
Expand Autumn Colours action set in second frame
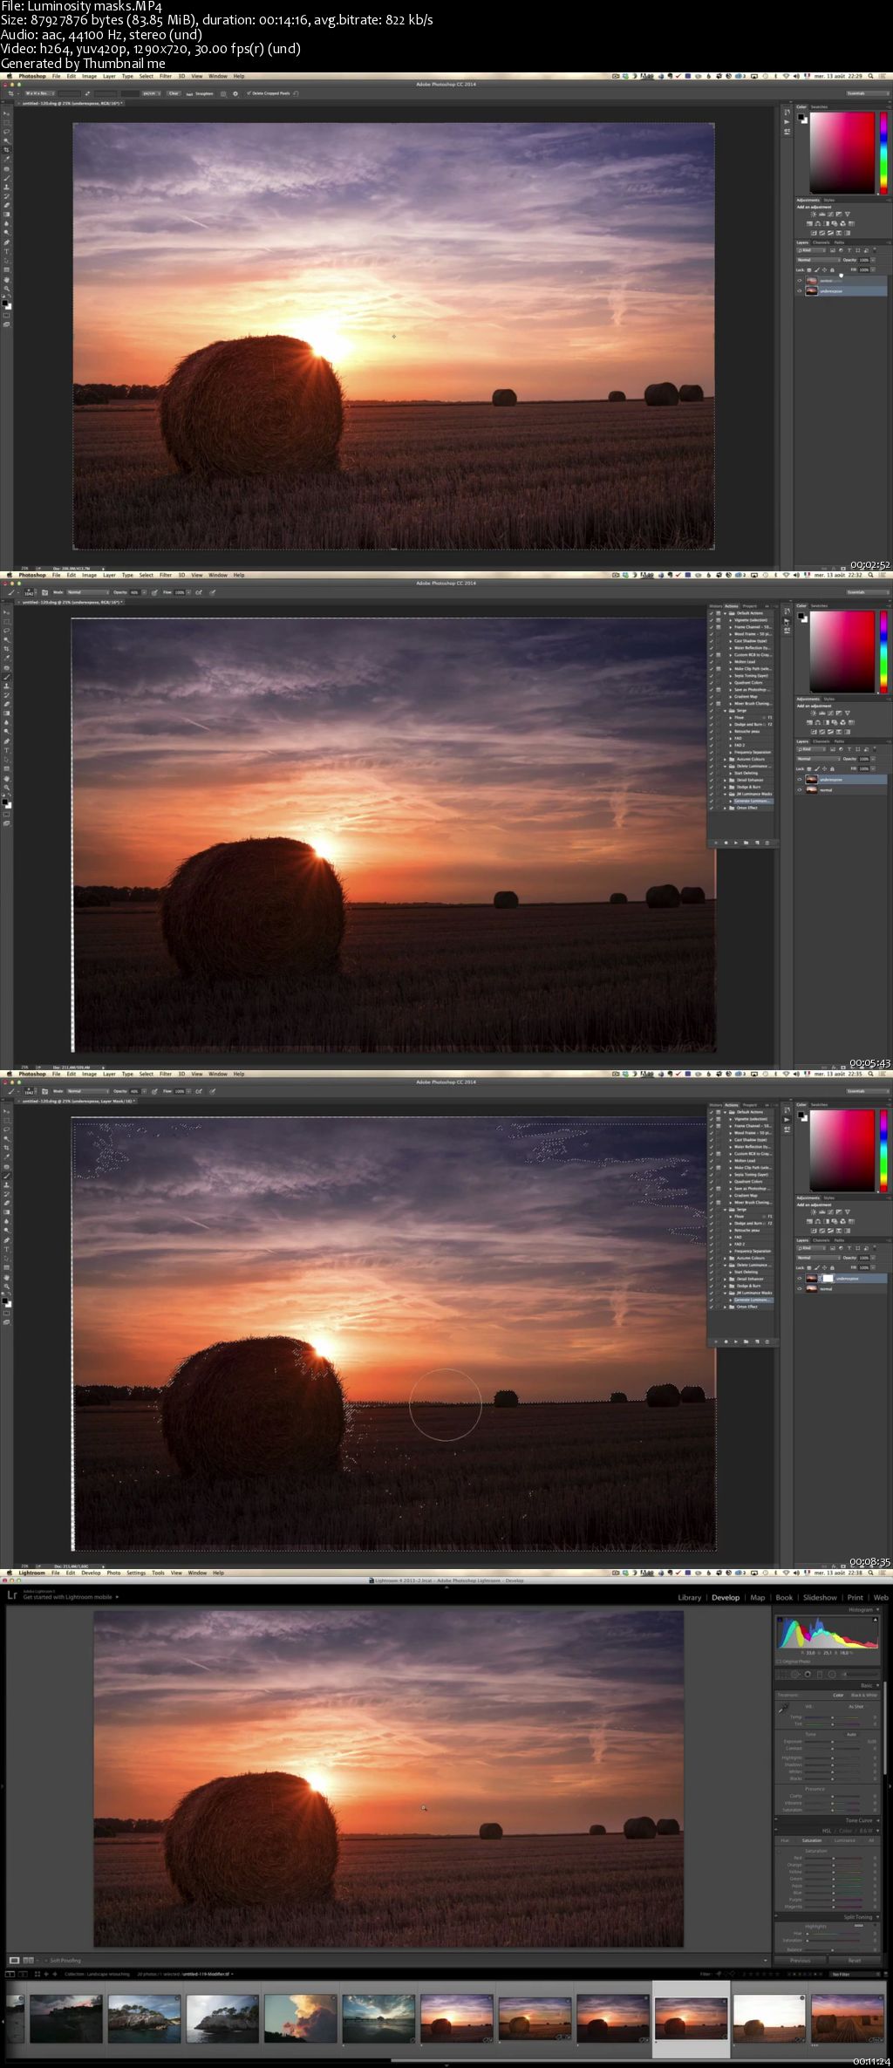point(725,759)
